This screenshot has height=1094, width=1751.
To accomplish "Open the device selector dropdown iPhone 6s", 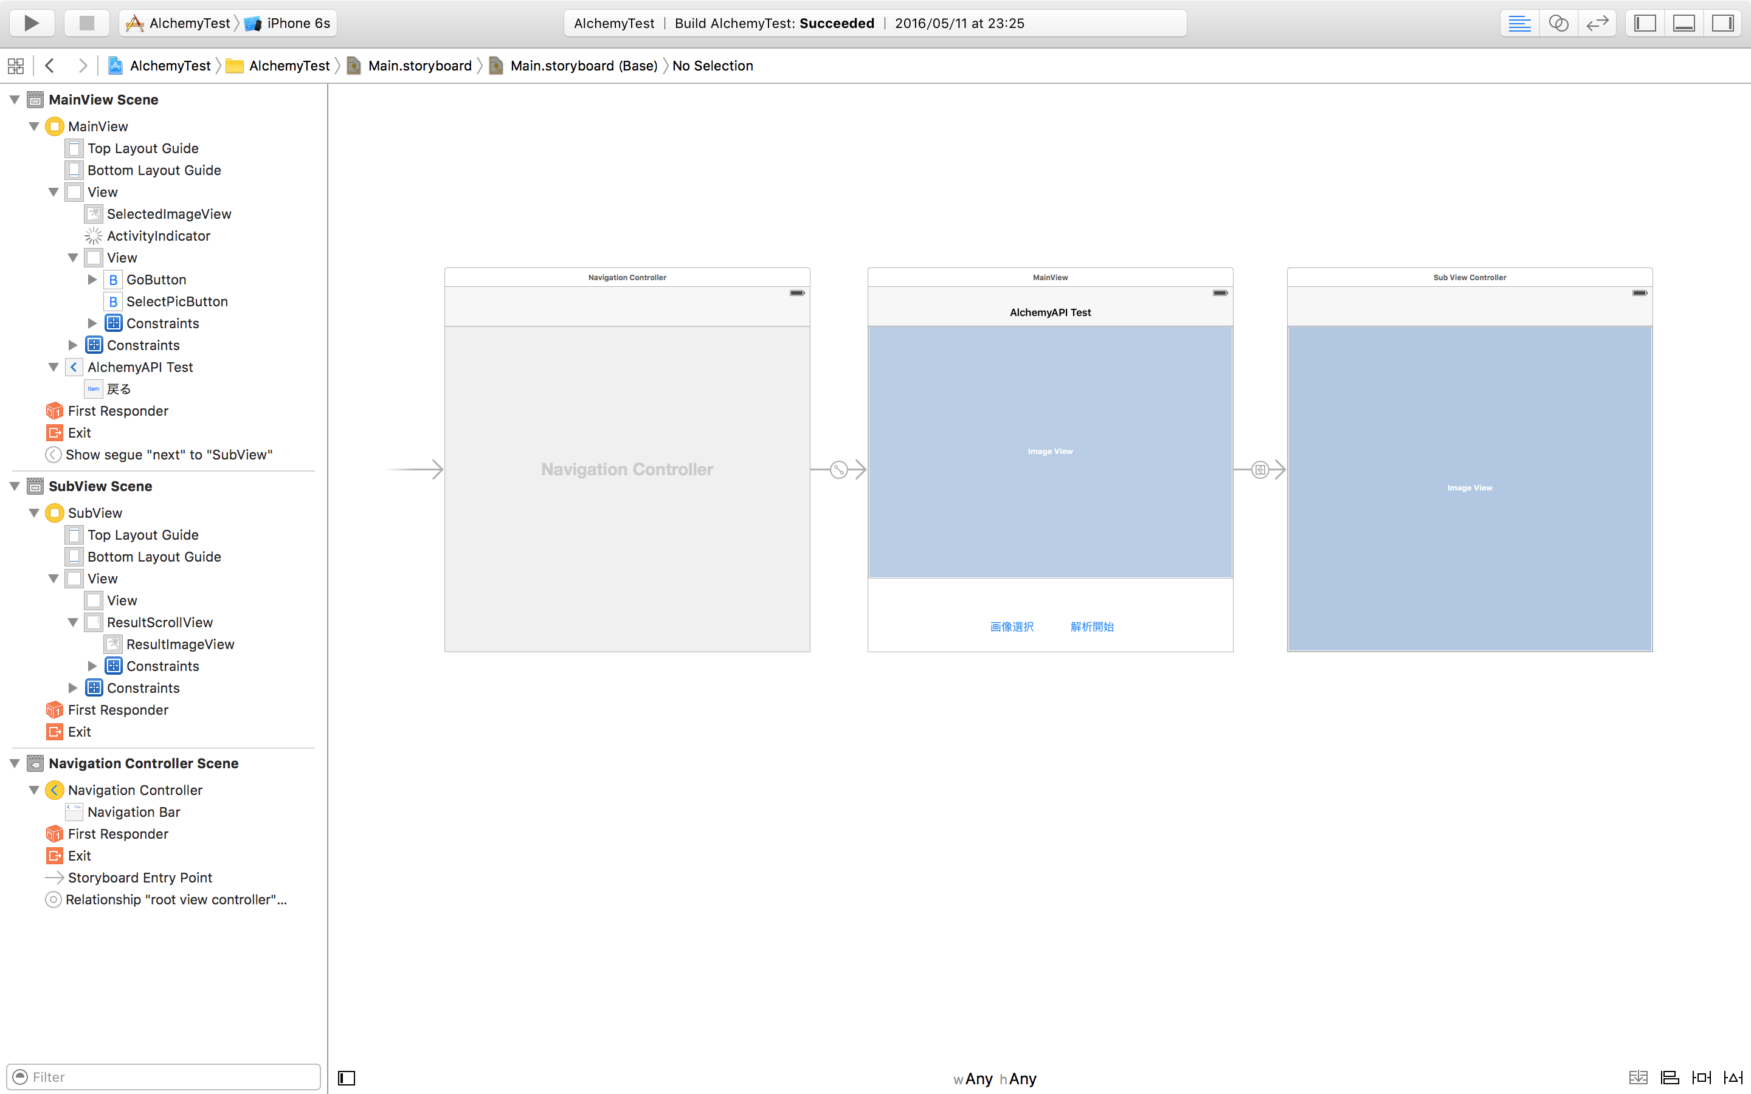I will [289, 21].
